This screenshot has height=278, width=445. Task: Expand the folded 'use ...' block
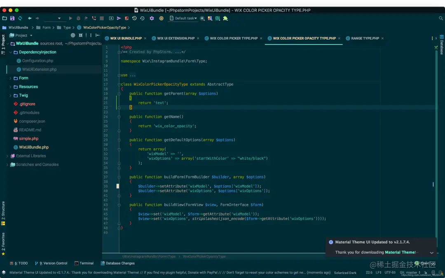tap(119, 75)
